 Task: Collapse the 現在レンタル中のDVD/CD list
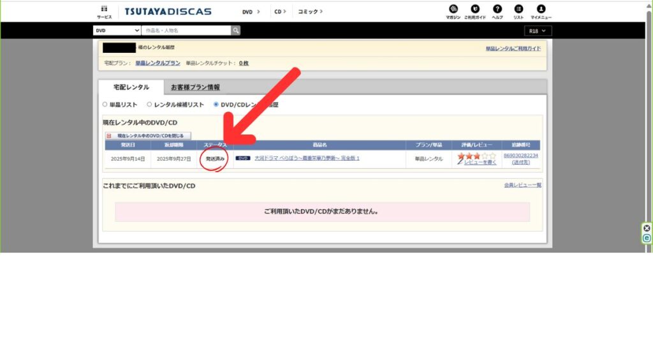147,136
